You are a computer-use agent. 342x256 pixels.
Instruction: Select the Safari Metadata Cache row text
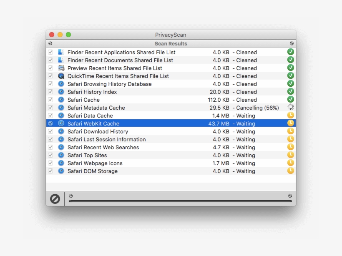(x=96, y=108)
